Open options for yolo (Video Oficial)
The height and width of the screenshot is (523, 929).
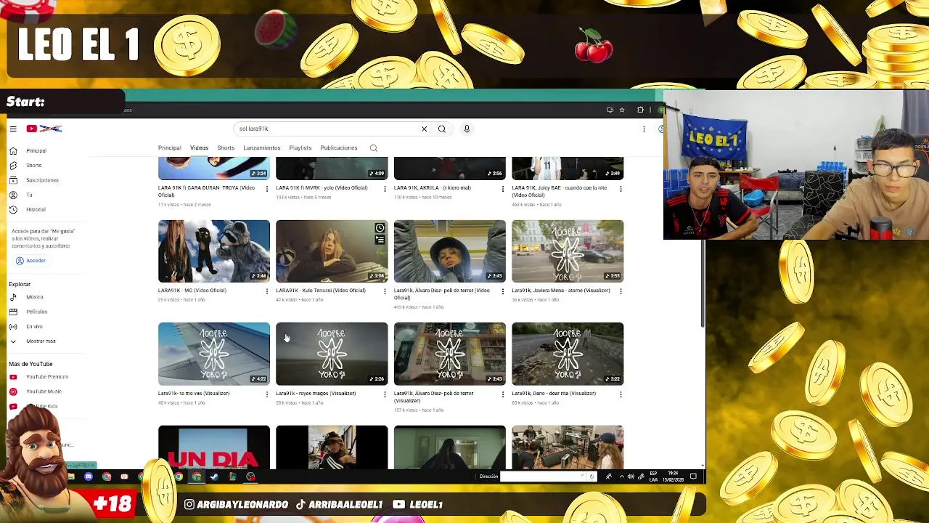coord(385,189)
